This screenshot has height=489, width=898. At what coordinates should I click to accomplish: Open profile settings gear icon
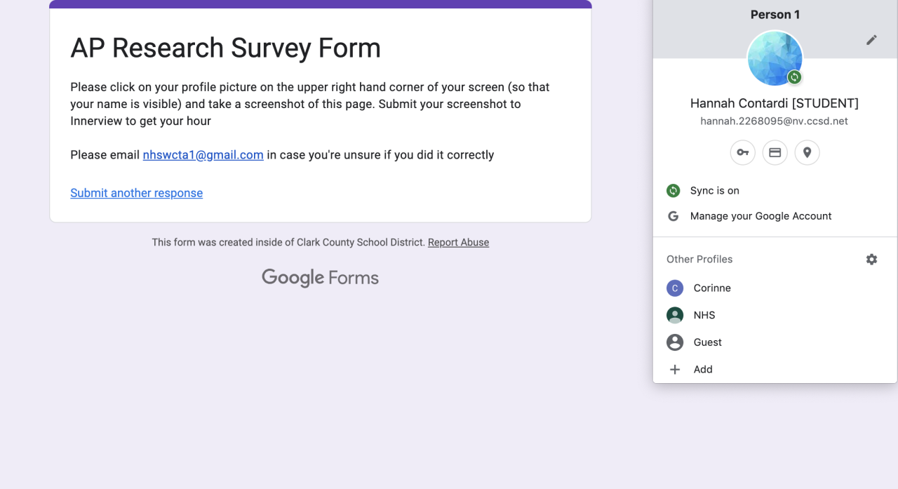click(871, 260)
